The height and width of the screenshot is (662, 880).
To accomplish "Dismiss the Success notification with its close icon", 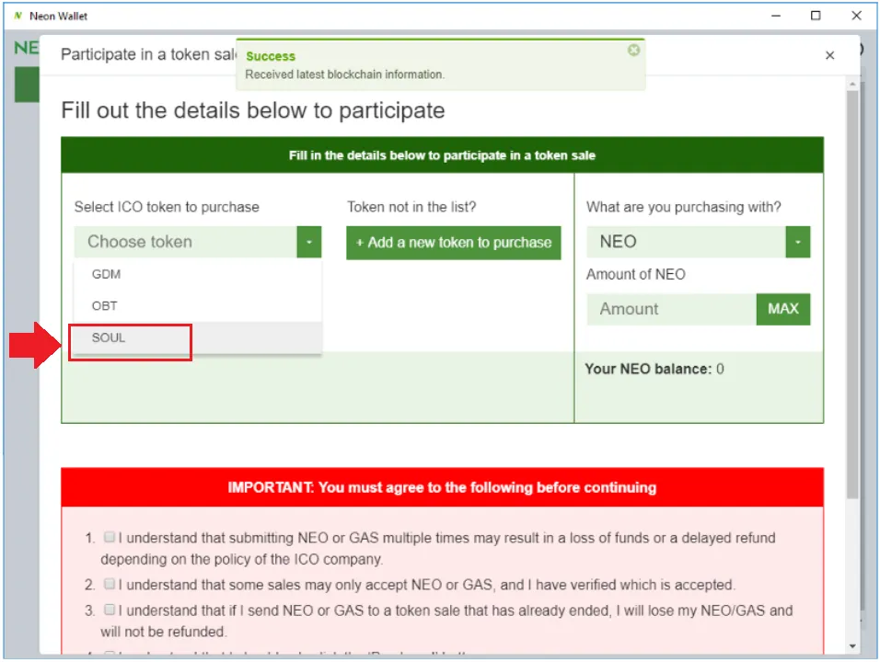I will [633, 51].
